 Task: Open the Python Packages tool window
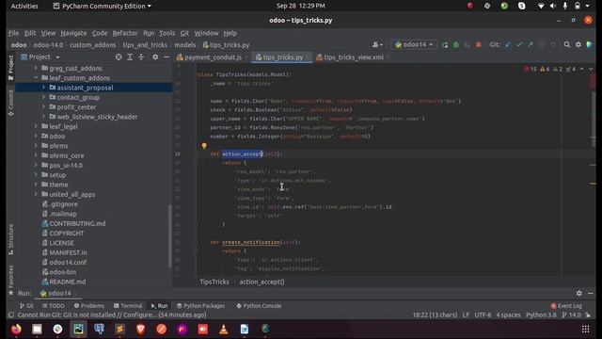pyautogui.click(x=200, y=306)
